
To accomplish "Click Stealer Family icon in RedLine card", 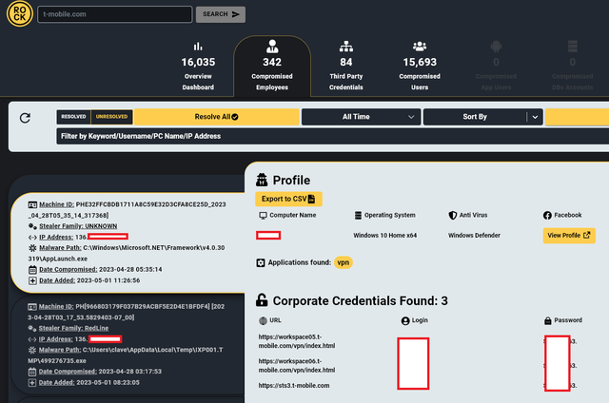I will [32, 329].
